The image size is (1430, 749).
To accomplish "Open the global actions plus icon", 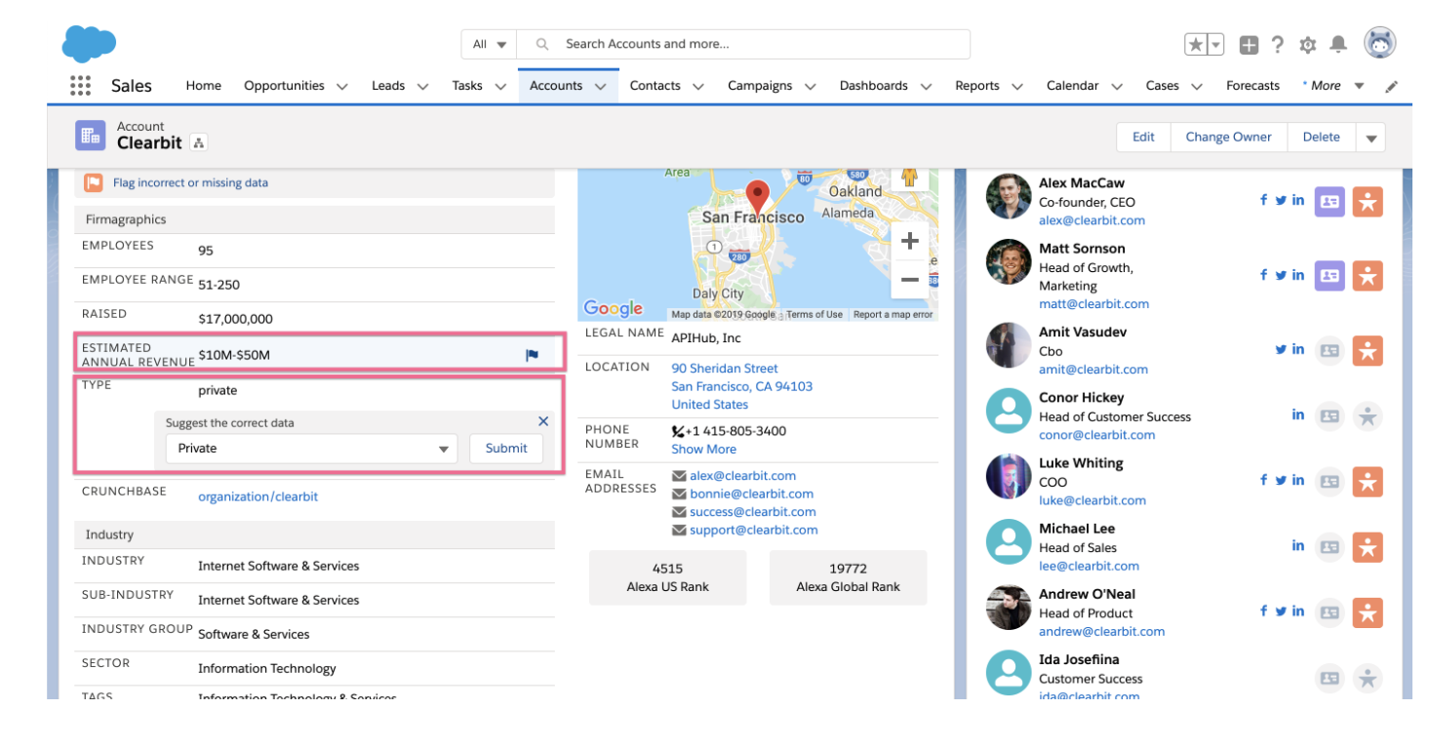I will (1249, 44).
